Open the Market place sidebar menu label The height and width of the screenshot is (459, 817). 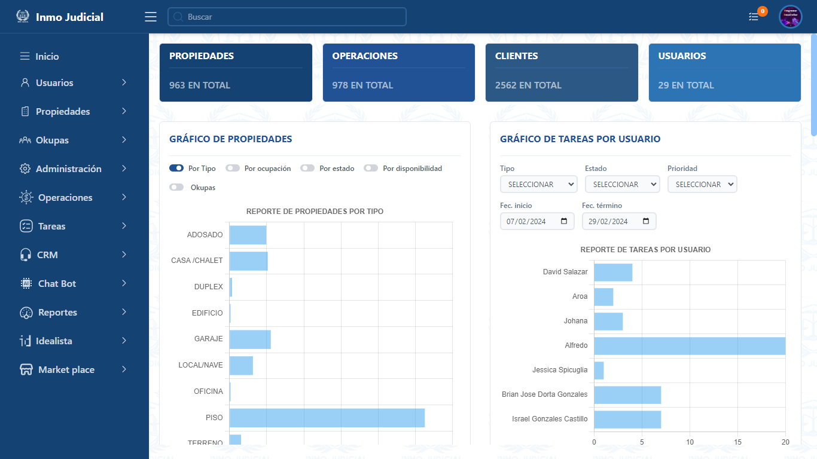(x=66, y=369)
